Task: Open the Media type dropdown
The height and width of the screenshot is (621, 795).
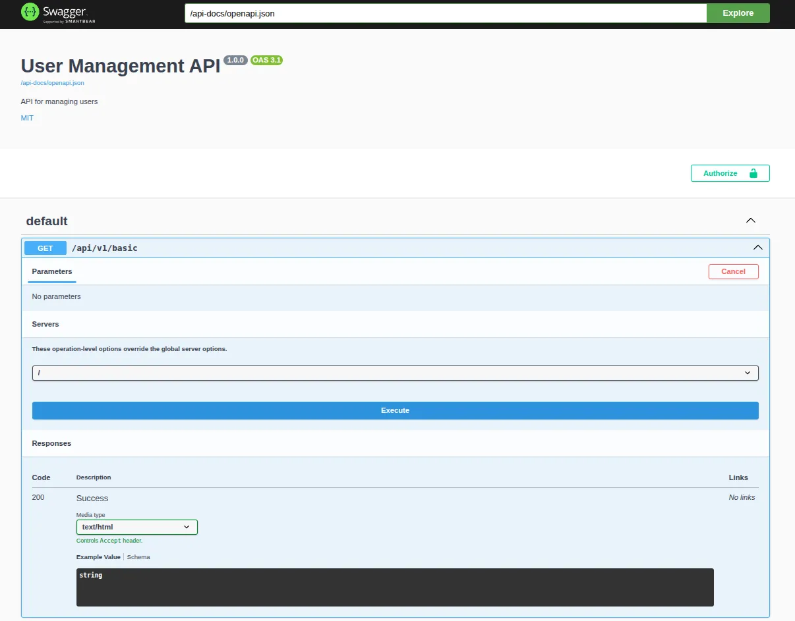Action: pyautogui.click(x=136, y=527)
